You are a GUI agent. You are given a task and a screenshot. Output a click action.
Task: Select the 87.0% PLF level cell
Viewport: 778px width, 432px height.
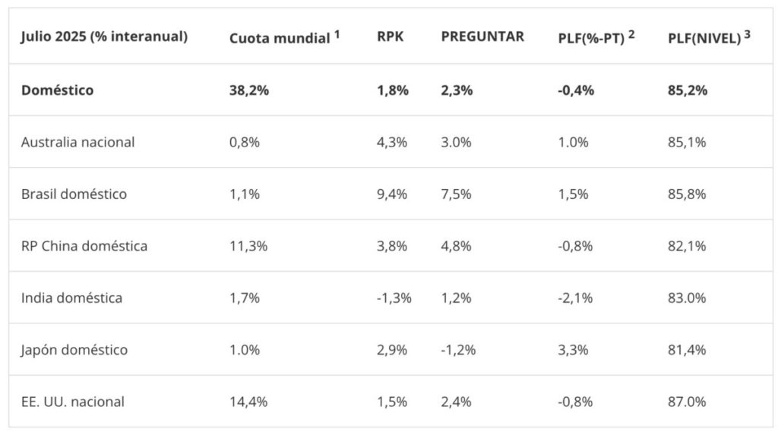[x=687, y=402]
